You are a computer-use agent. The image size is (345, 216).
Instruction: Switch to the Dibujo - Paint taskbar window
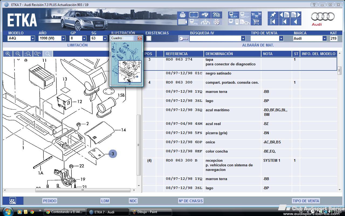click(151, 212)
